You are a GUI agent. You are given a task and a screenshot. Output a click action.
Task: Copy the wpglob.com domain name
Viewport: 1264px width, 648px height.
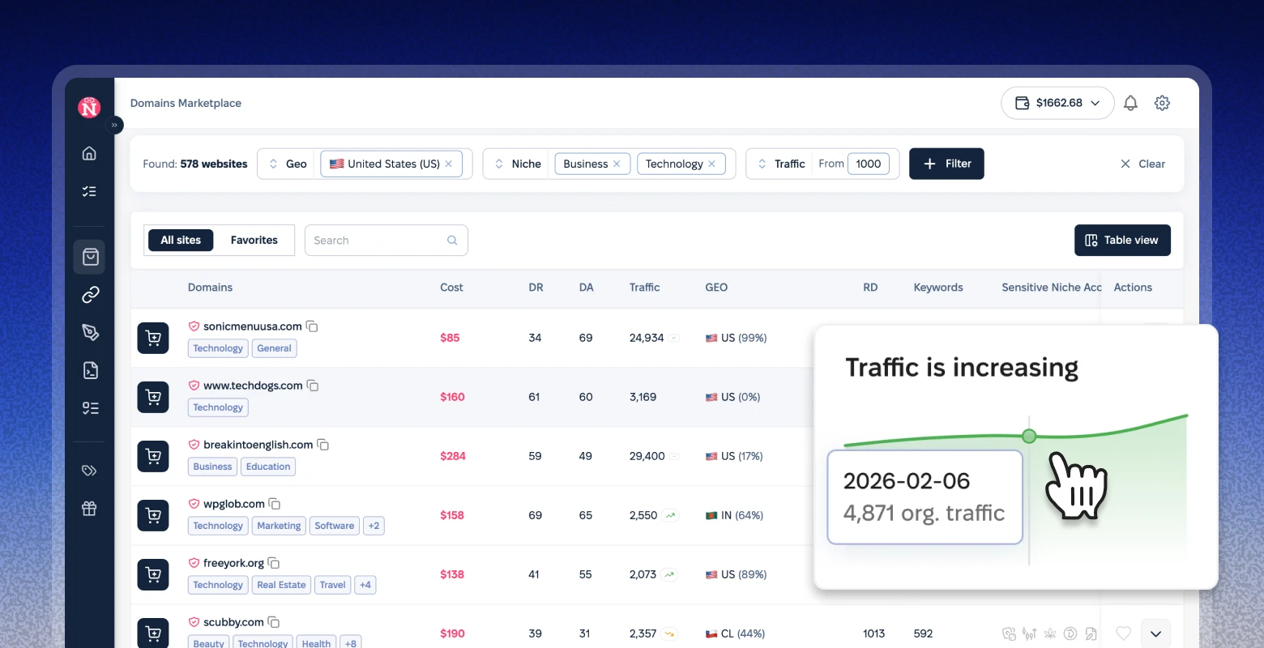point(275,504)
